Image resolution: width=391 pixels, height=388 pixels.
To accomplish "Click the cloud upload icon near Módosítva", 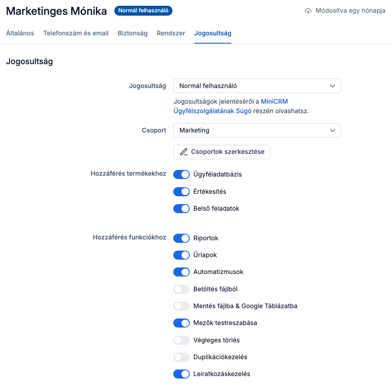I will pos(308,11).
